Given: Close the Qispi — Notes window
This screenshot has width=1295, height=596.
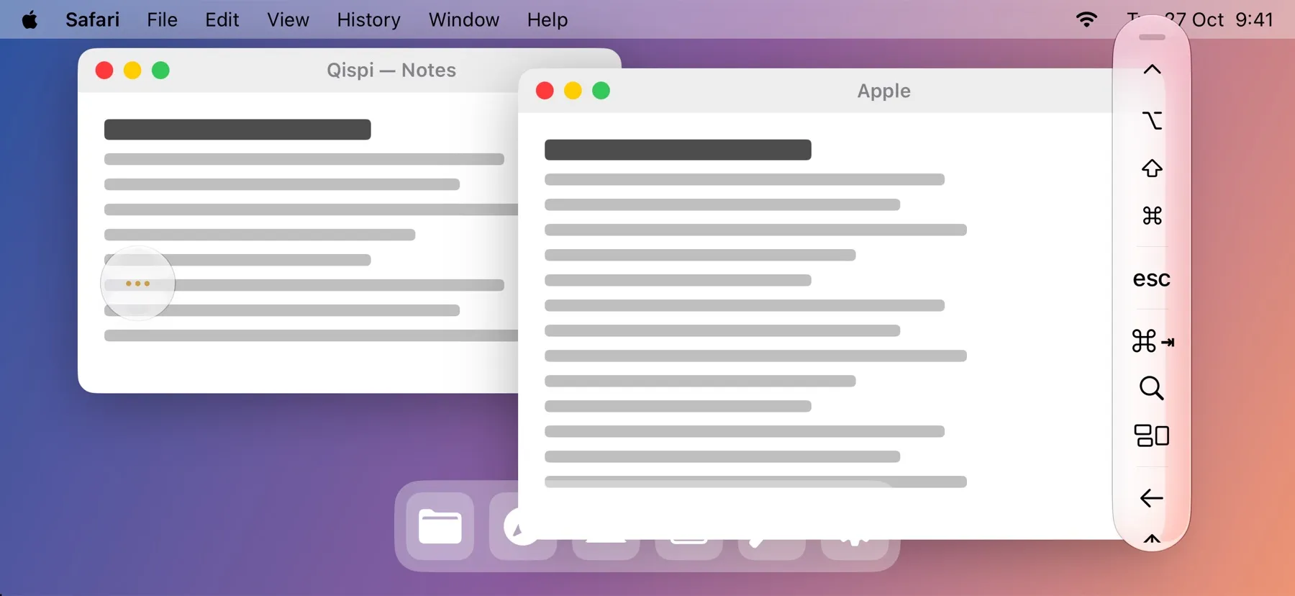Looking at the screenshot, I should click(x=104, y=71).
